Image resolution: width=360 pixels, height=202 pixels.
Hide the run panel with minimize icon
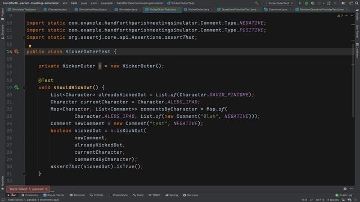352,189
